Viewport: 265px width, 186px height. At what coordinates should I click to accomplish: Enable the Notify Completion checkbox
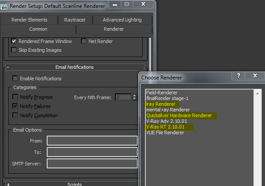[x=15, y=115]
